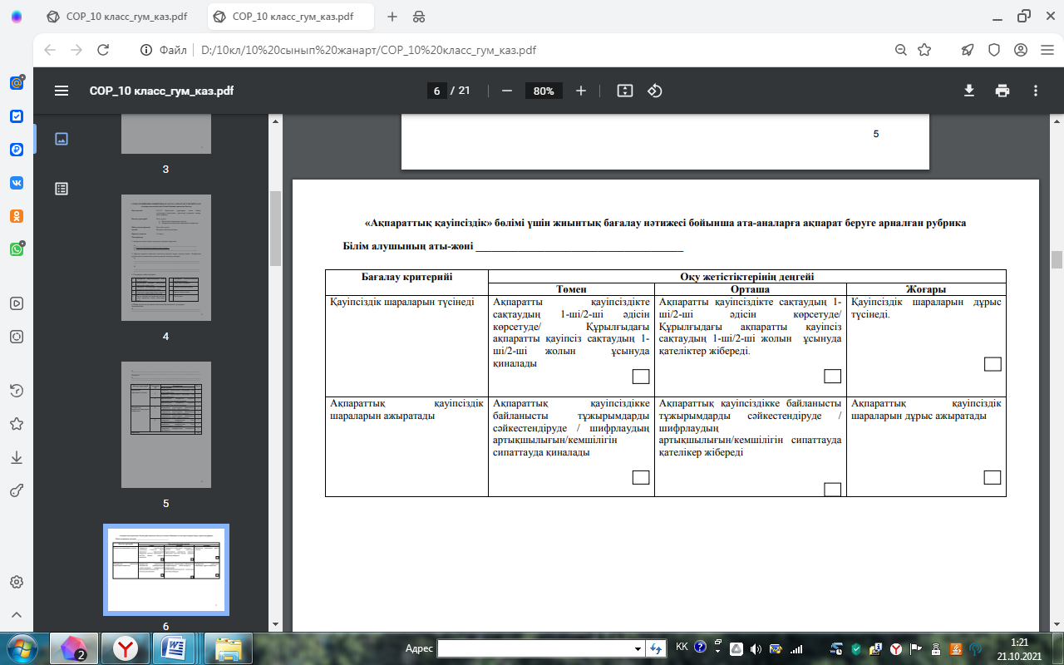This screenshot has width=1064, height=665.
Task: Open WhatsApp from the sidebar
Action: click(17, 249)
